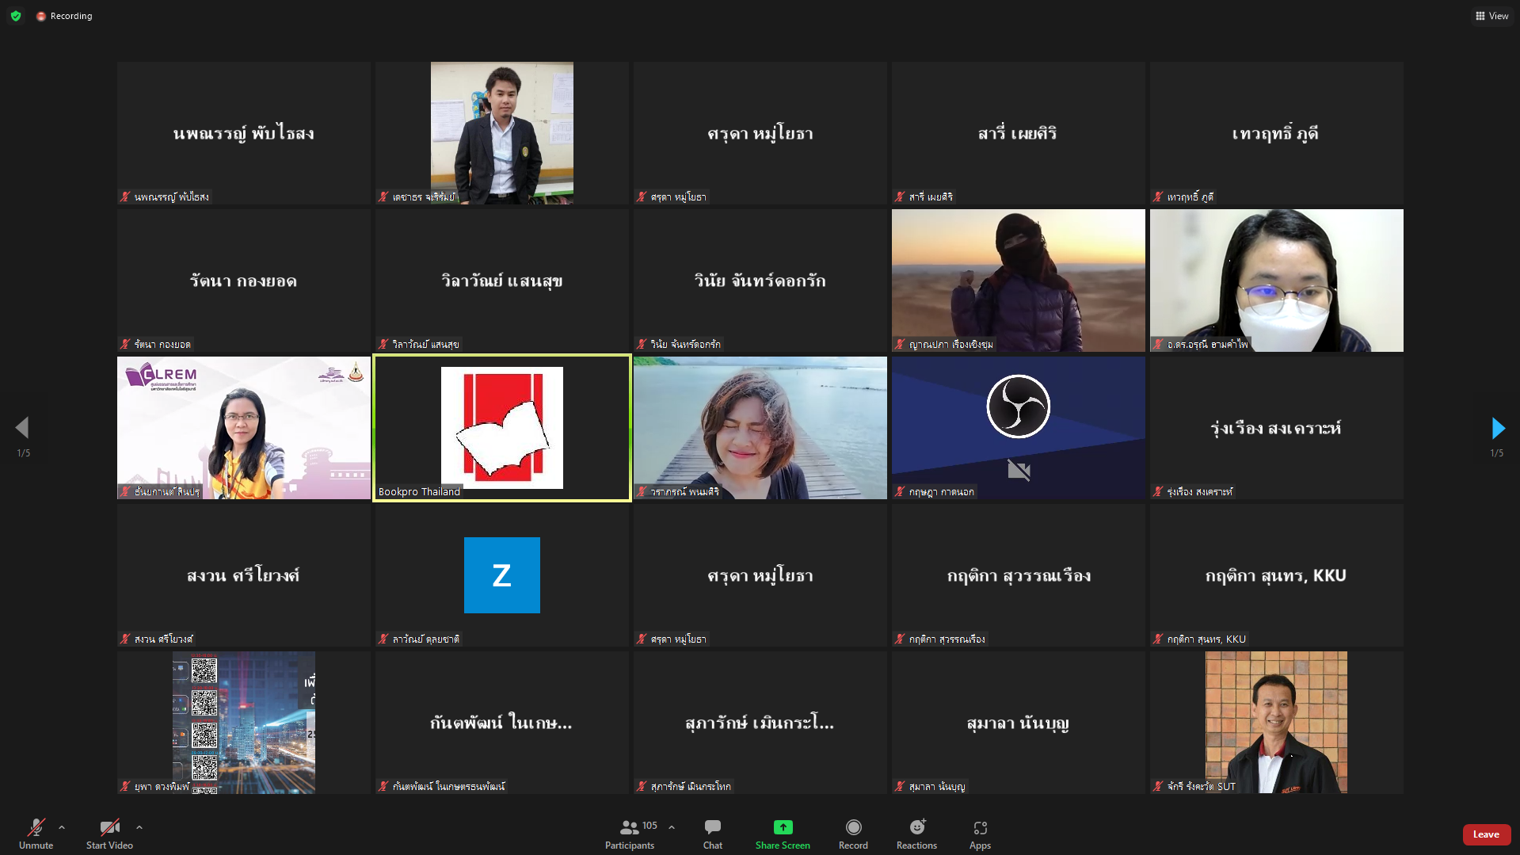This screenshot has width=1520, height=855.
Task: Expand video options arrow beside Start Video
Action: point(139,827)
